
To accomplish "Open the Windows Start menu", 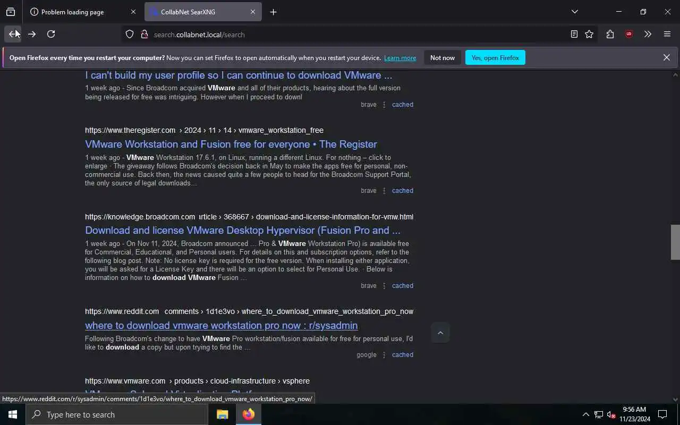I will coord(13,414).
